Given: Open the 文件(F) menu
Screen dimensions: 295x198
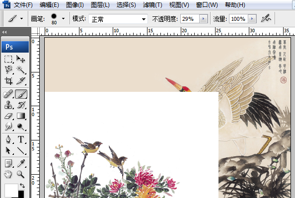Looking at the screenshot, I should pos(23,4).
